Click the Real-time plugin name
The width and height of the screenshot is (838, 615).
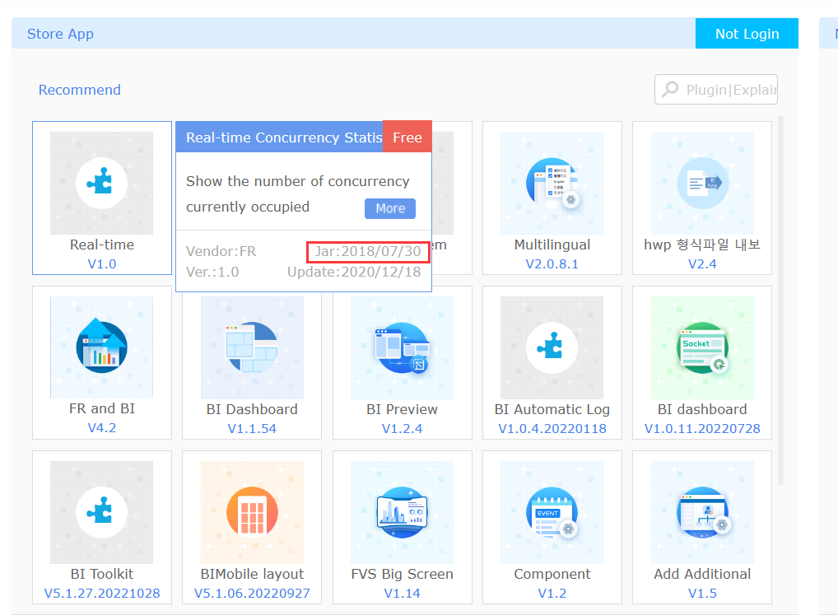101,245
